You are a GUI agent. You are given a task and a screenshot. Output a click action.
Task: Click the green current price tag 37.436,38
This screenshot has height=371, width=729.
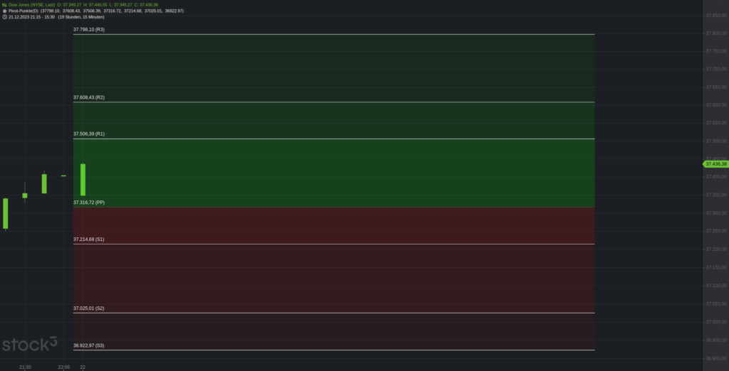coord(715,164)
